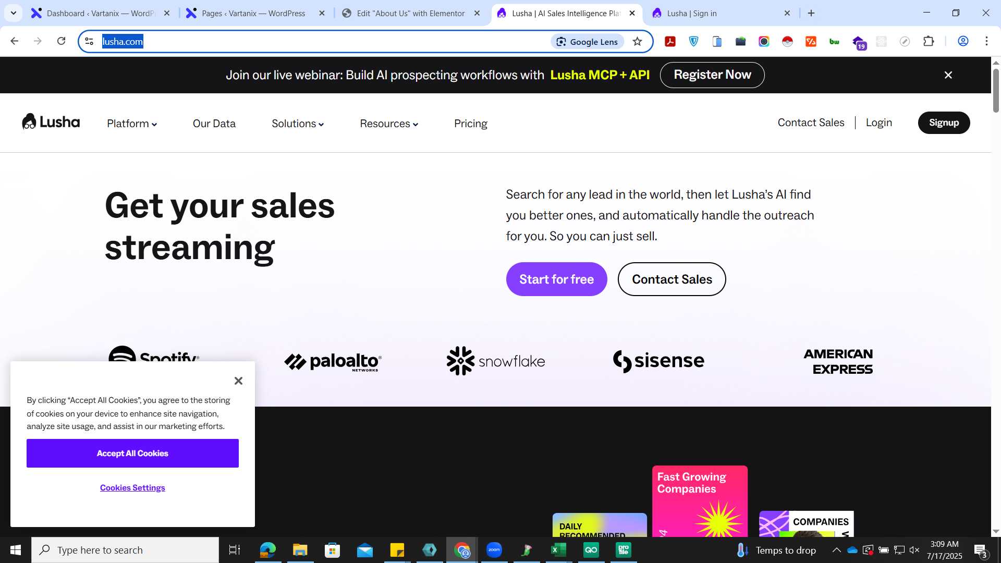The width and height of the screenshot is (1001, 563).
Task: Open the Windows Start menu
Action: [16, 550]
